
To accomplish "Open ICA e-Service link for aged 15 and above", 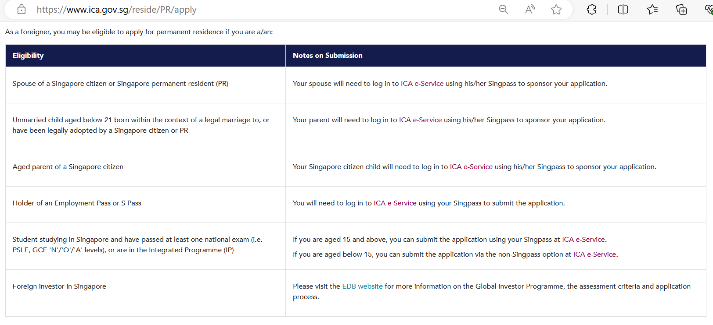I will click(583, 240).
